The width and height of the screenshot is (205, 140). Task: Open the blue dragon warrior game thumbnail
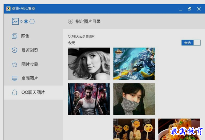click(134, 64)
